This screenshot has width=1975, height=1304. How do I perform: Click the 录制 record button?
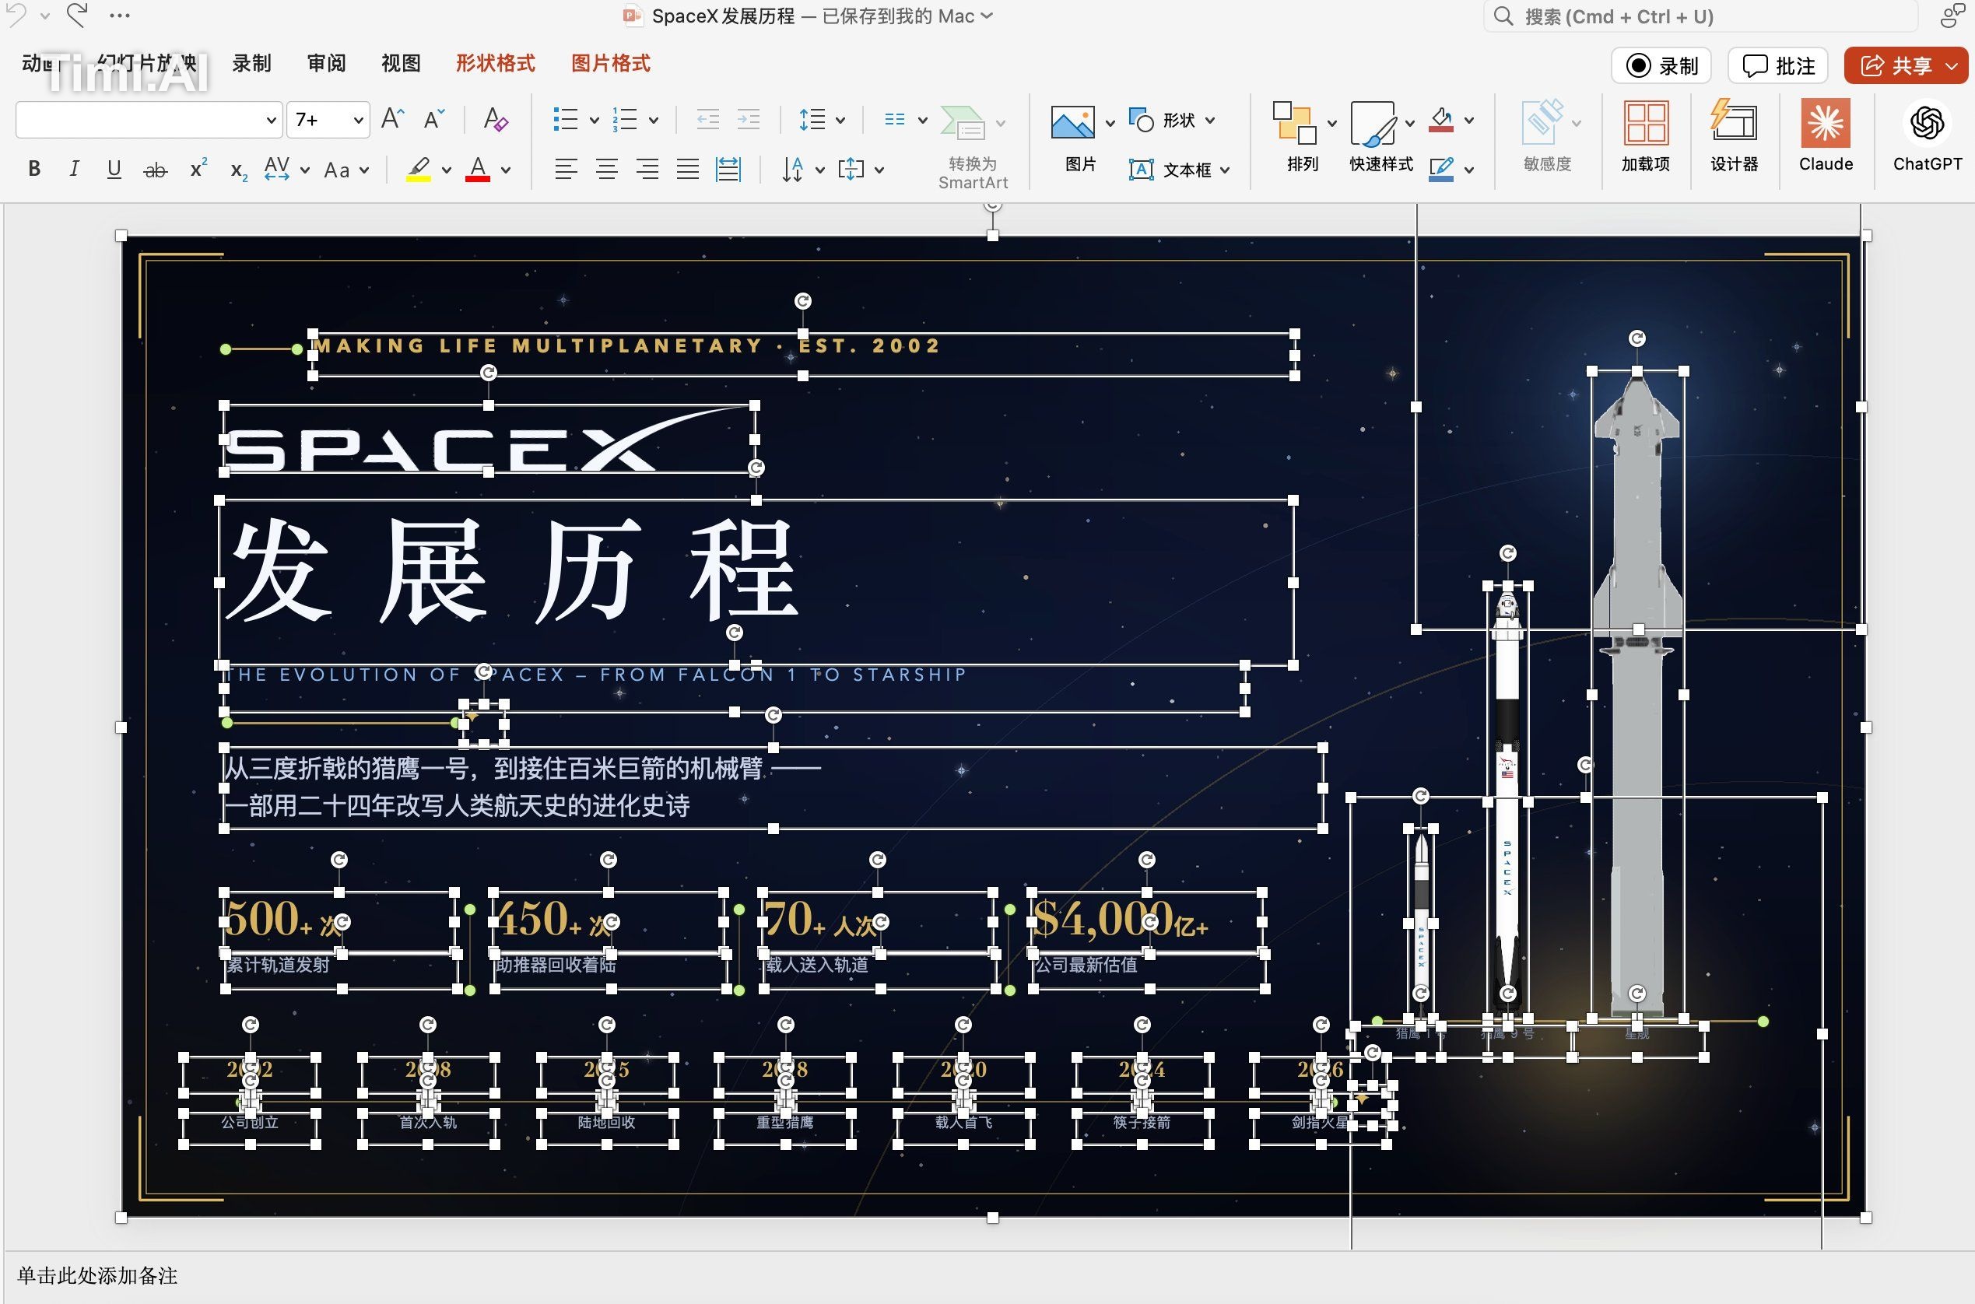tap(1661, 65)
